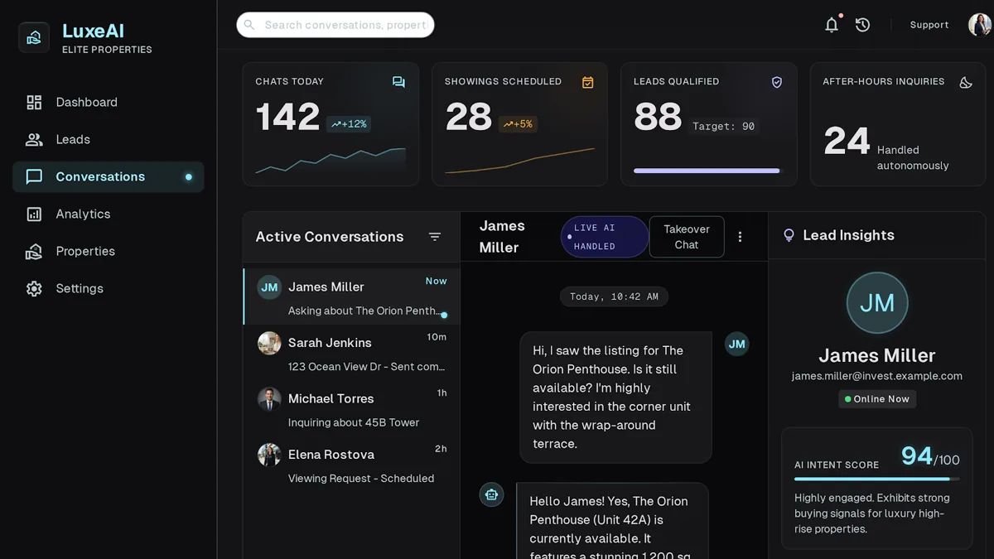This screenshot has width=994, height=559.
Task: Go to Dashboard in sidebar
Action: coord(109,103)
